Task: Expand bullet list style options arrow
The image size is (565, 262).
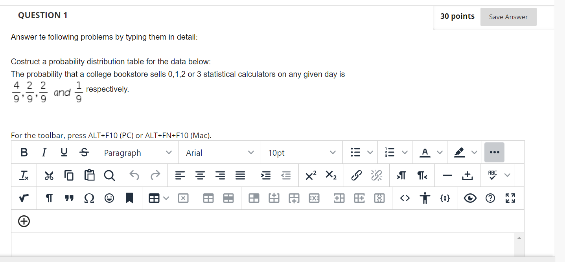Action: [370, 153]
